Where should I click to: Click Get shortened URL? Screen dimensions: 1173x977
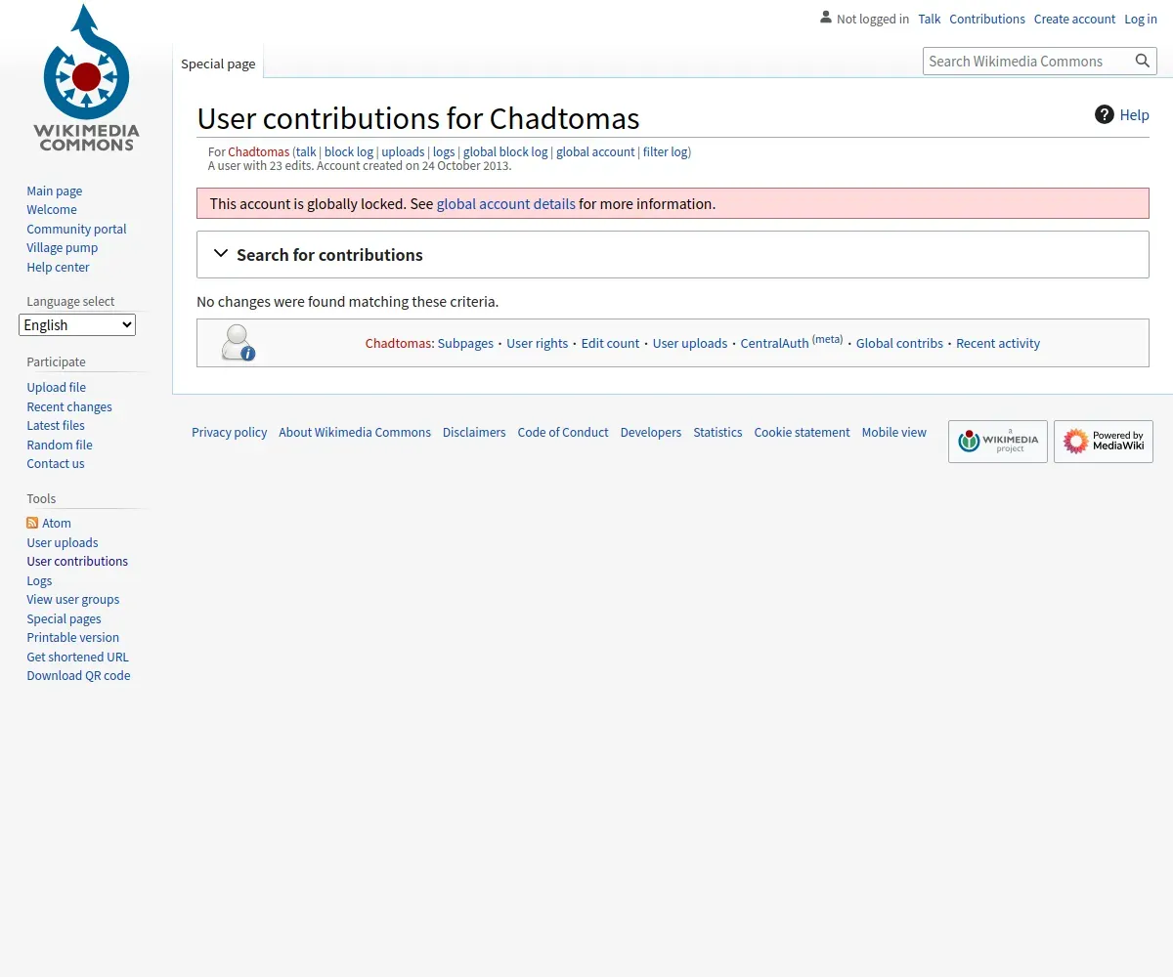77,657
